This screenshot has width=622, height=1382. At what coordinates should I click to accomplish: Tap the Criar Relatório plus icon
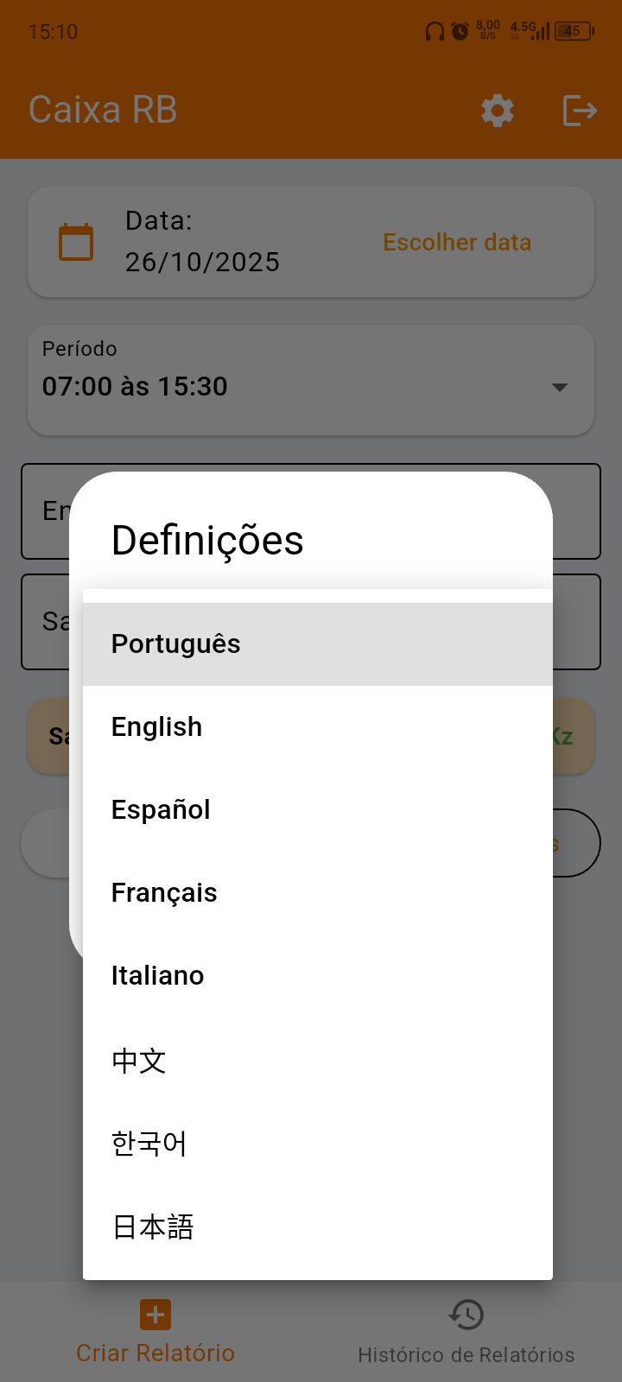click(x=155, y=1315)
